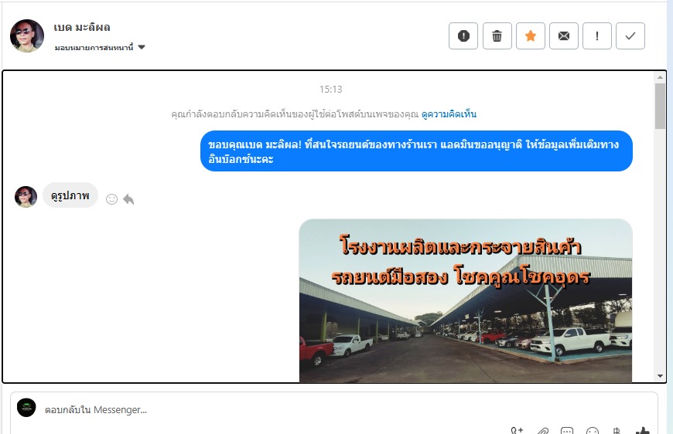Mark conversation done with checkmark icon

(630, 36)
